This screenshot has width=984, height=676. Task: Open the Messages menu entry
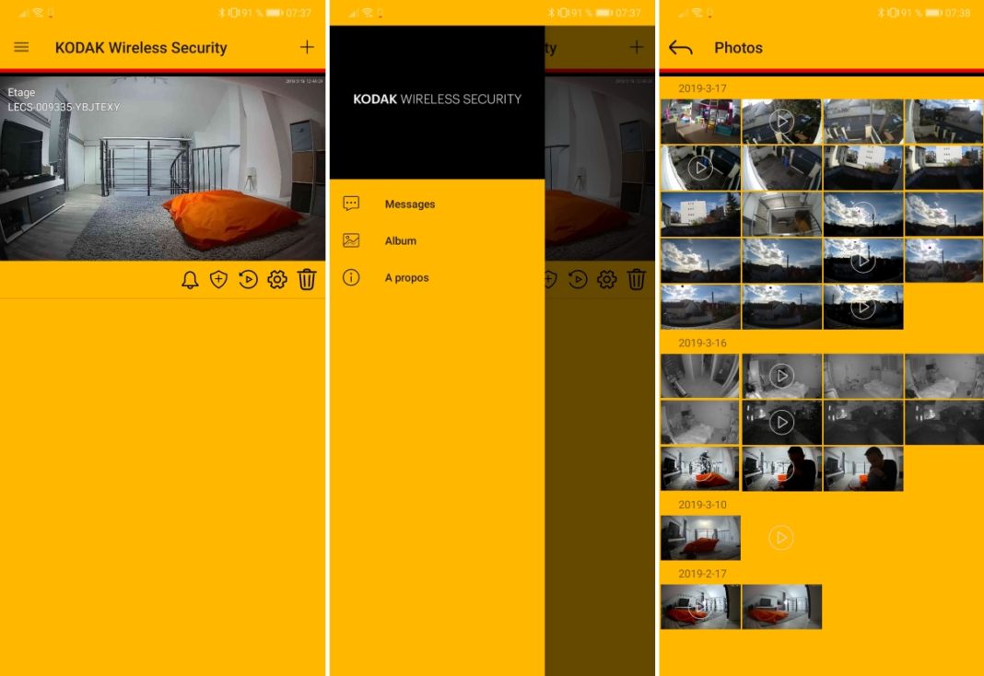pos(409,204)
